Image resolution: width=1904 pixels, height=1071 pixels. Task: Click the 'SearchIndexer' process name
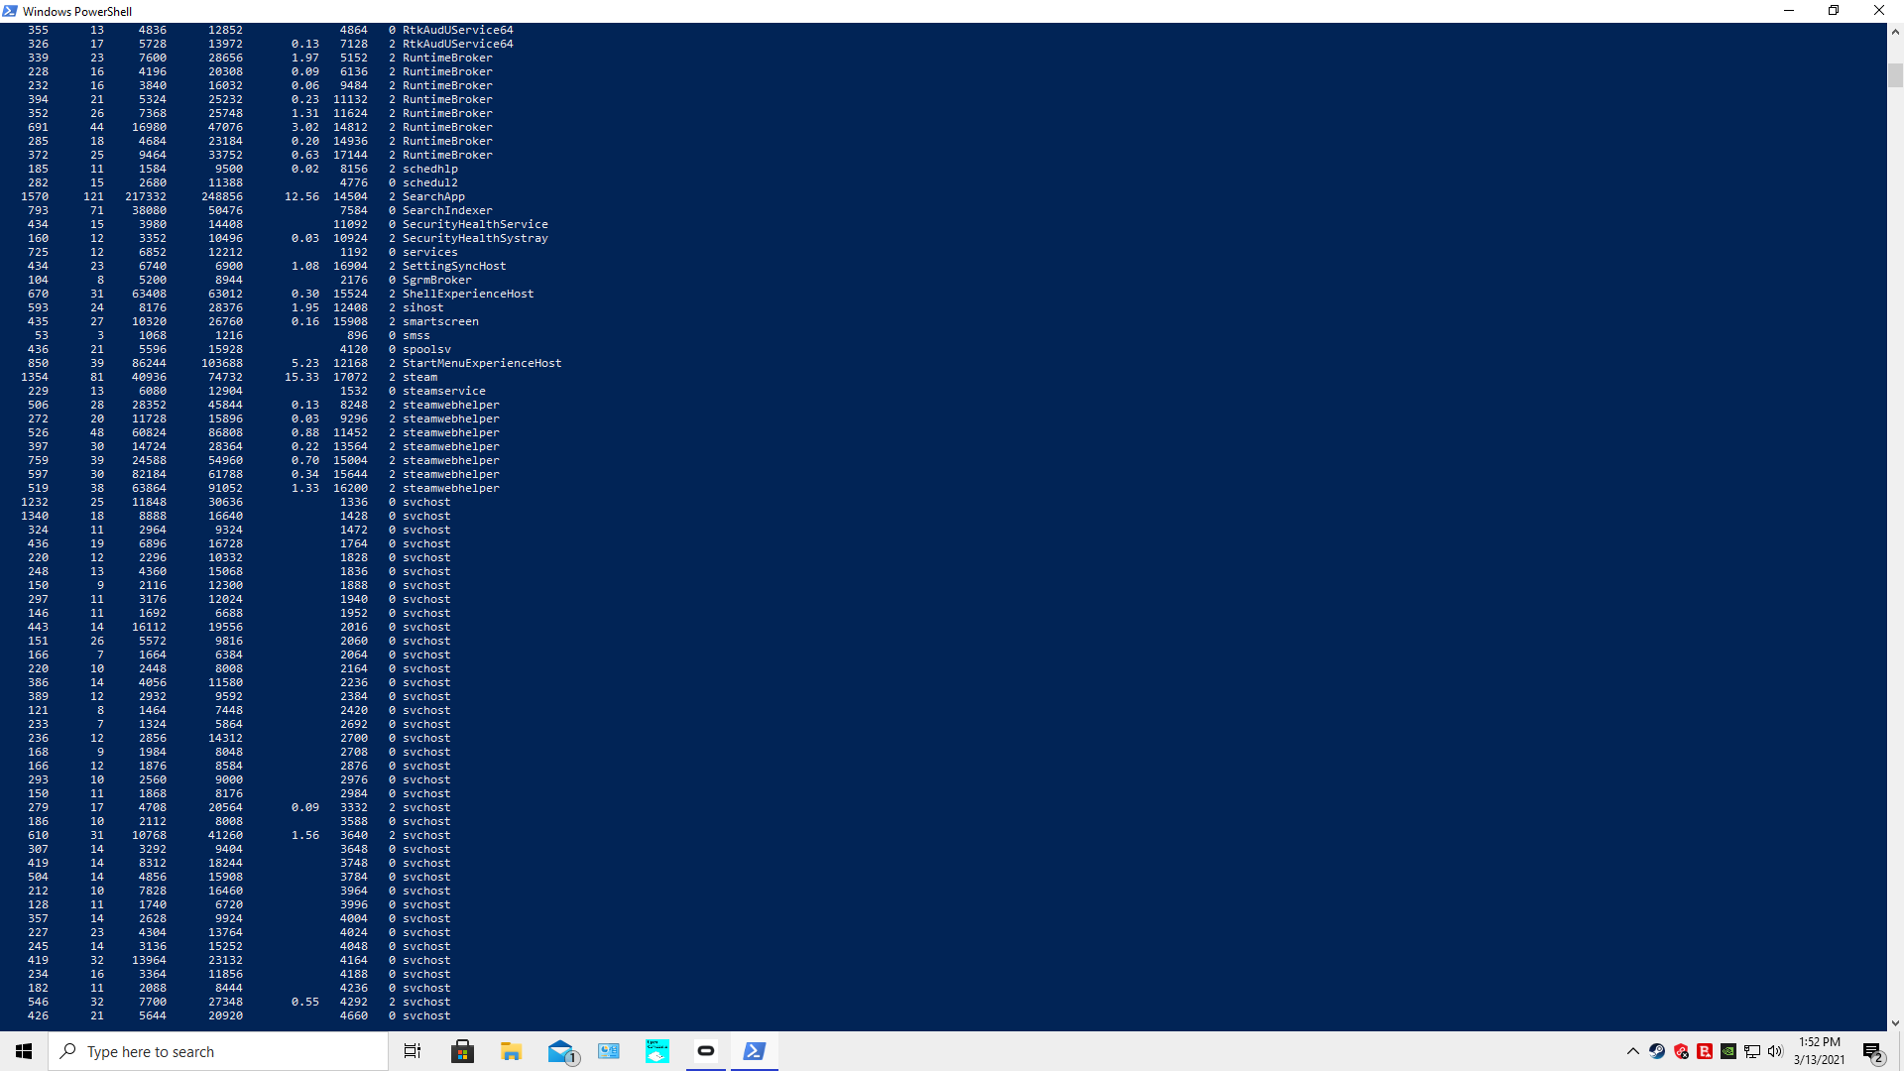[447, 210]
